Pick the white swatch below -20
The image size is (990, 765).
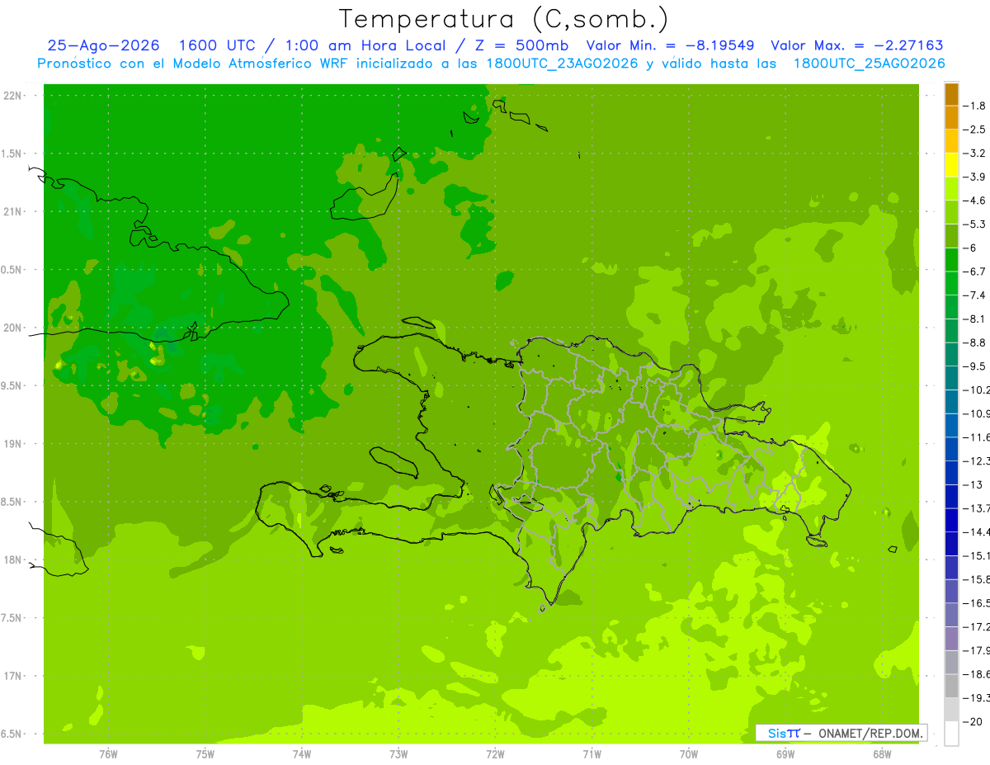(951, 733)
